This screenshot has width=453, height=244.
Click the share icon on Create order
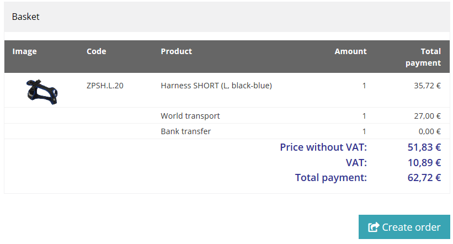374,227
